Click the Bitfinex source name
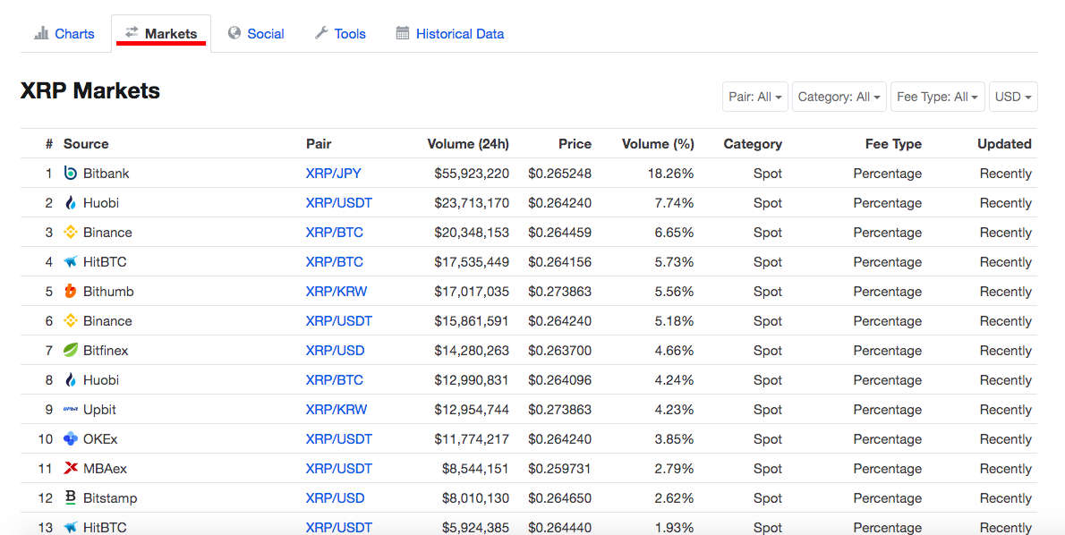1065x535 pixels. [x=106, y=351]
